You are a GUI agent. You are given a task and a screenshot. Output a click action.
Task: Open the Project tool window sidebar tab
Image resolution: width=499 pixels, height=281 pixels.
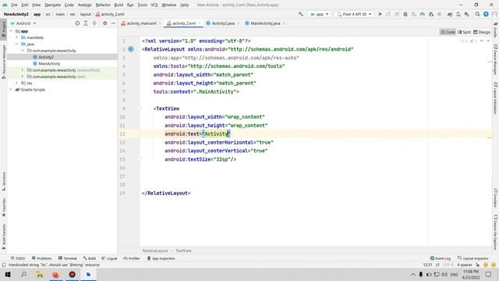(x=3, y=29)
